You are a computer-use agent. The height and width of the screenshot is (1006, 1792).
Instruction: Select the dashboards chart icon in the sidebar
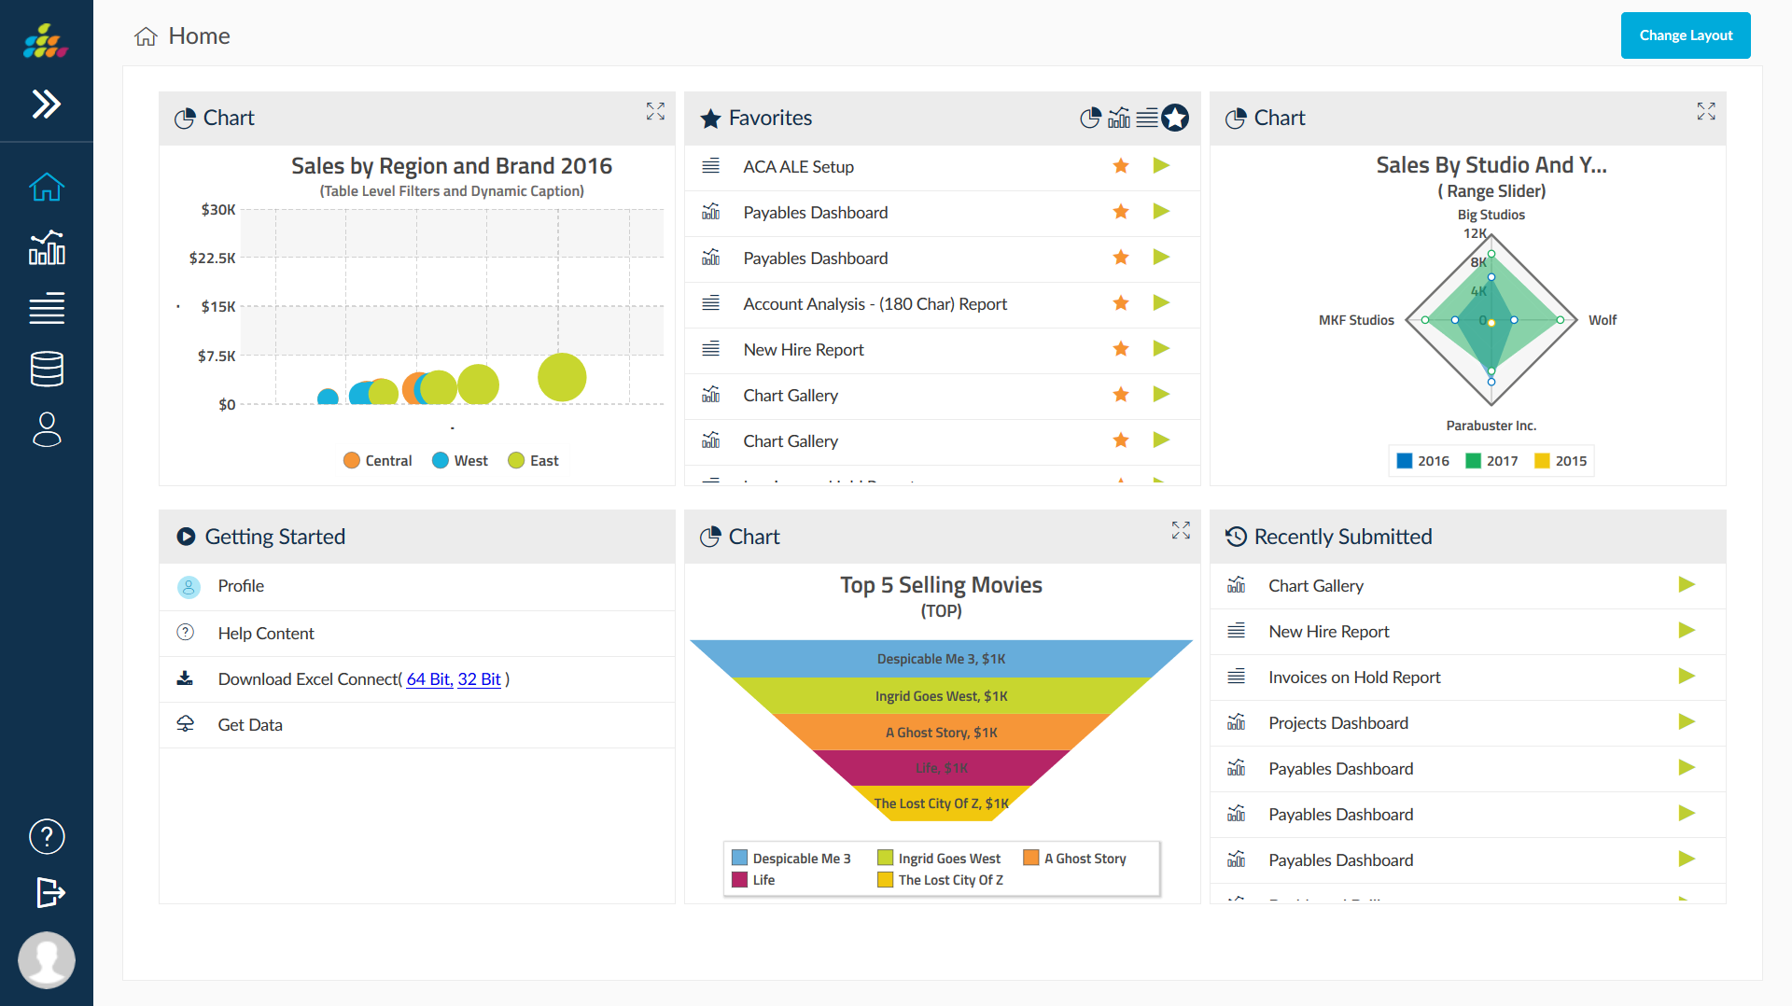tap(46, 247)
